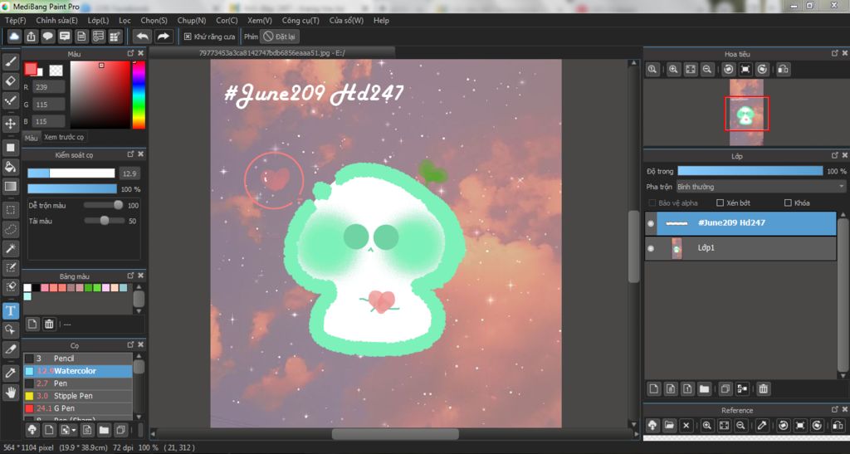Create a new raster layer

pos(654,388)
